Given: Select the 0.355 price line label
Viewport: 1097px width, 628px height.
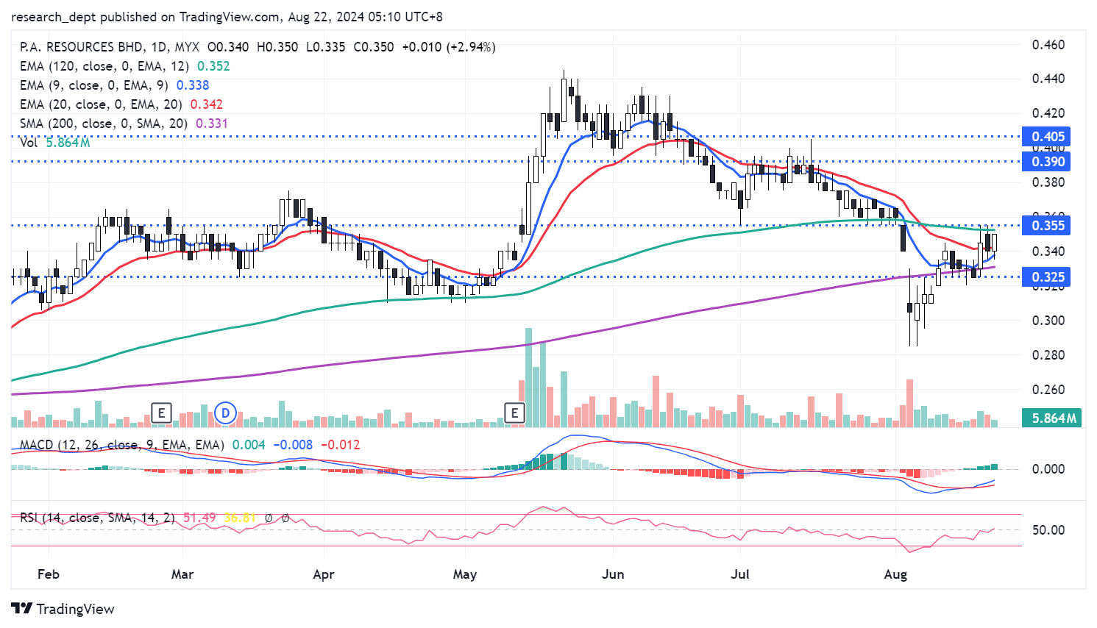Looking at the screenshot, I should click(x=1048, y=226).
